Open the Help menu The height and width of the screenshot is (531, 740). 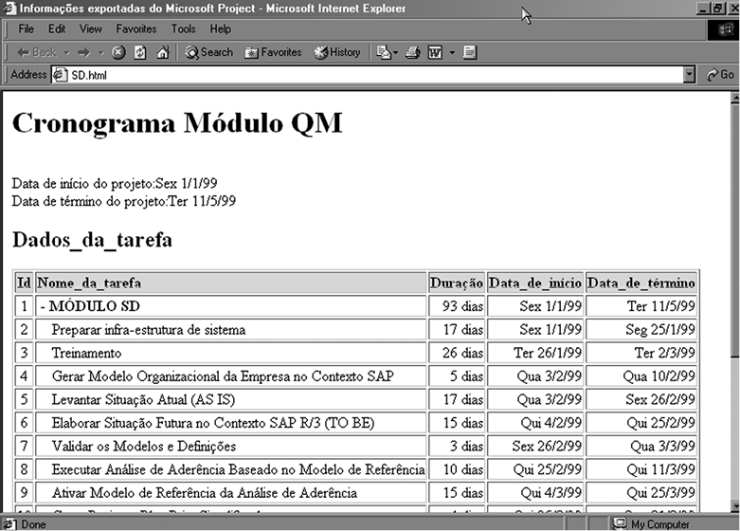point(221,29)
